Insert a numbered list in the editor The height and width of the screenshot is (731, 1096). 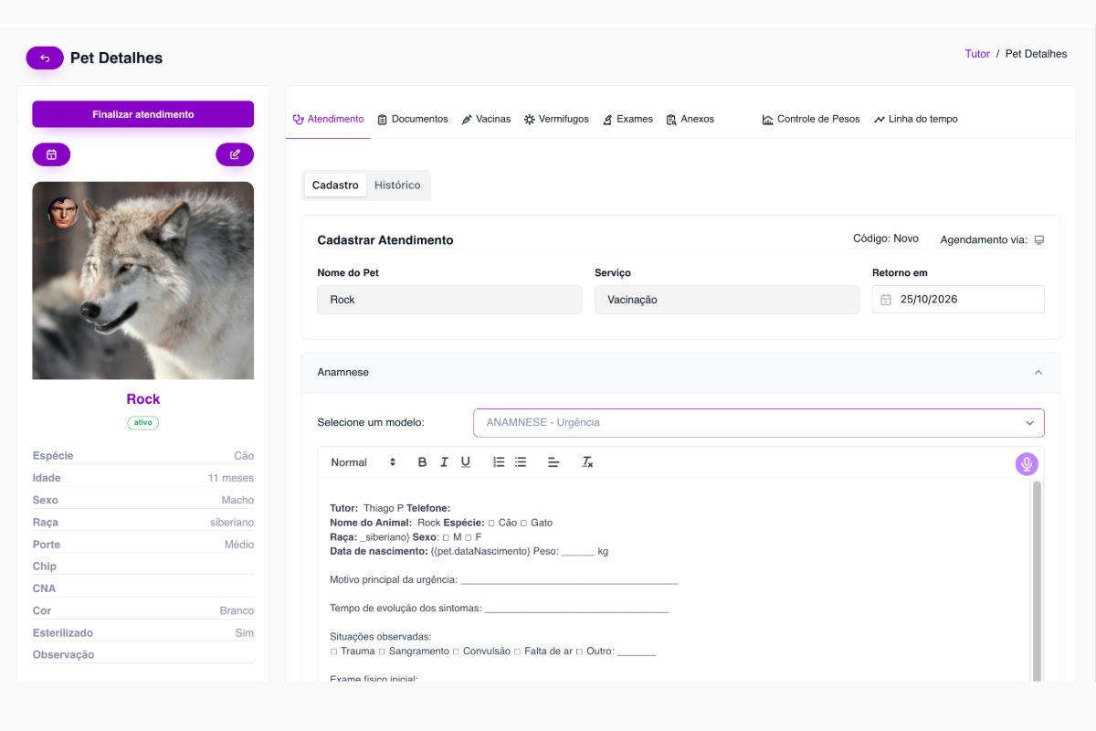point(497,462)
